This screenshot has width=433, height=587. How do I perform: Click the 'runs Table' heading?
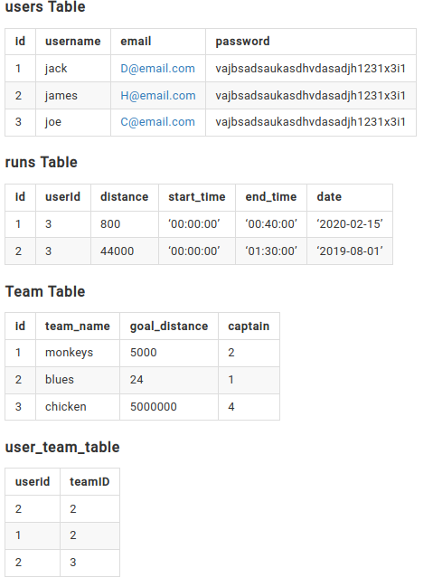click(42, 162)
